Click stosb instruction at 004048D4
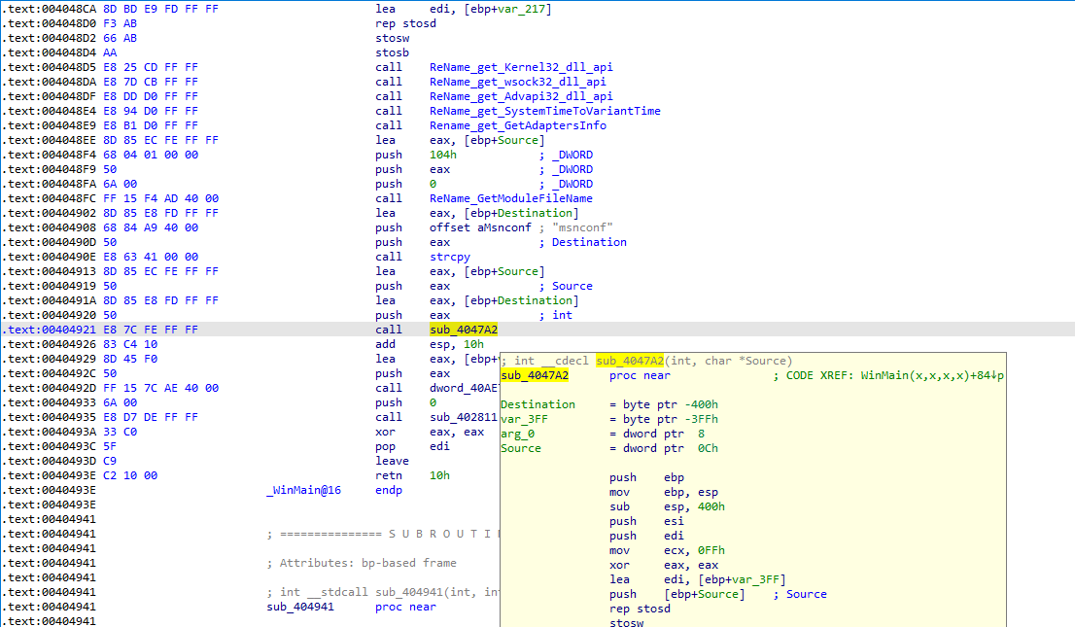1075x627 pixels. [x=392, y=52]
